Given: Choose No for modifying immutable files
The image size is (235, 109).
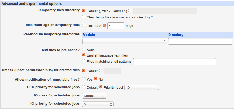Looking at the screenshot, I should 96,79.
